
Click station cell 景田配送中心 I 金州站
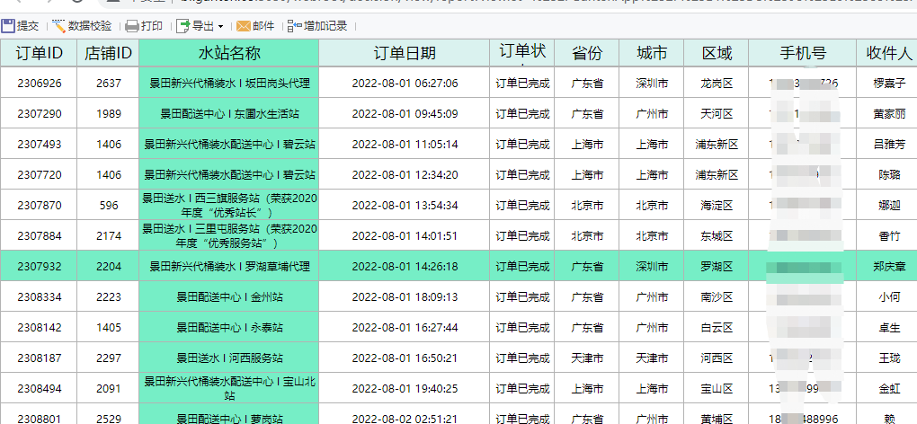click(x=229, y=296)
